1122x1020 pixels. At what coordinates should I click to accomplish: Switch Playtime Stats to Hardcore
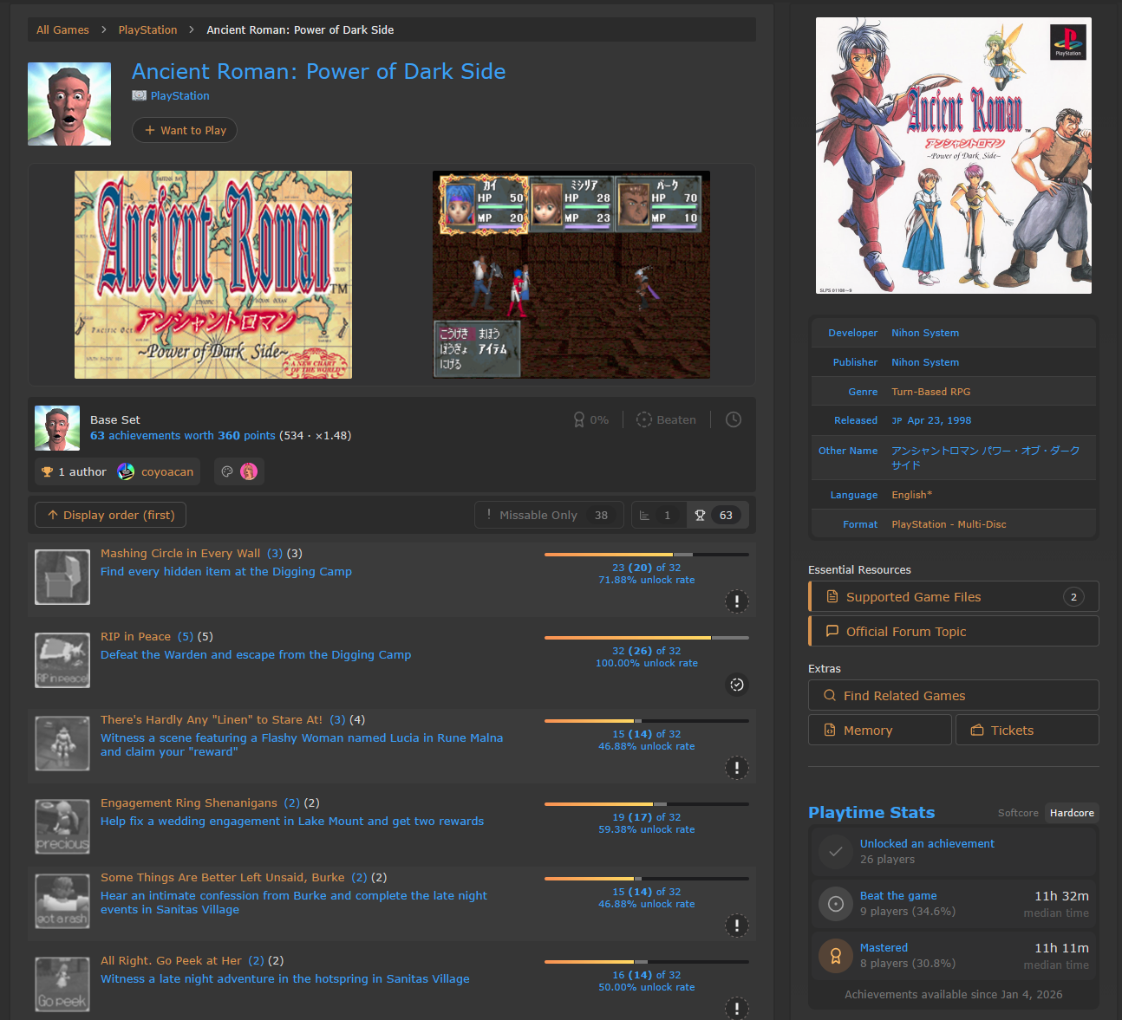point(1072,813)
